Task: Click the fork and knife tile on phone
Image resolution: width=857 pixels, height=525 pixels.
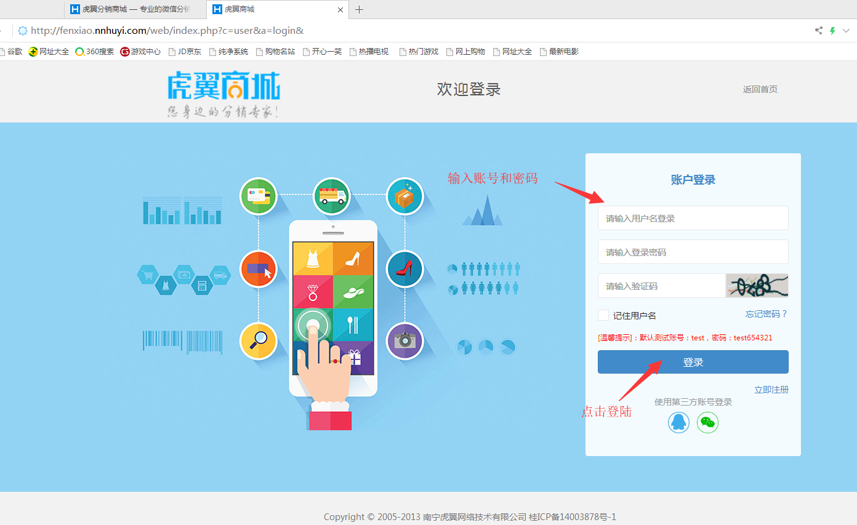Action: coord(353,324)
